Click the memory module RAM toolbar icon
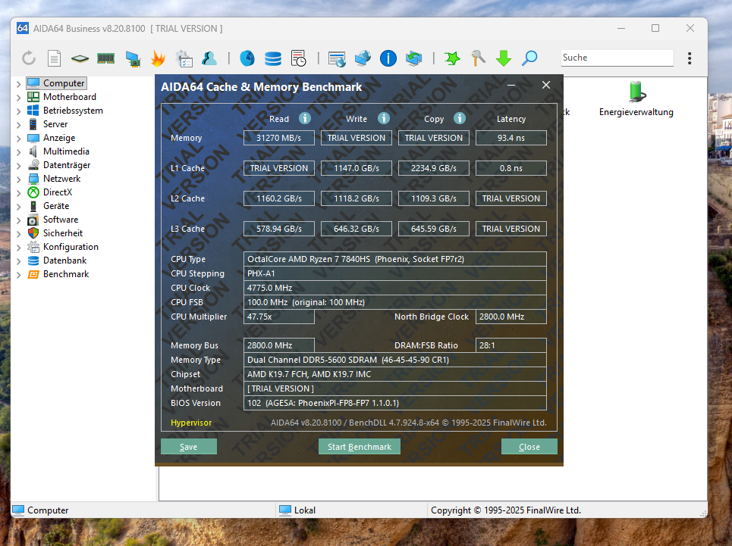 point(106,58)
